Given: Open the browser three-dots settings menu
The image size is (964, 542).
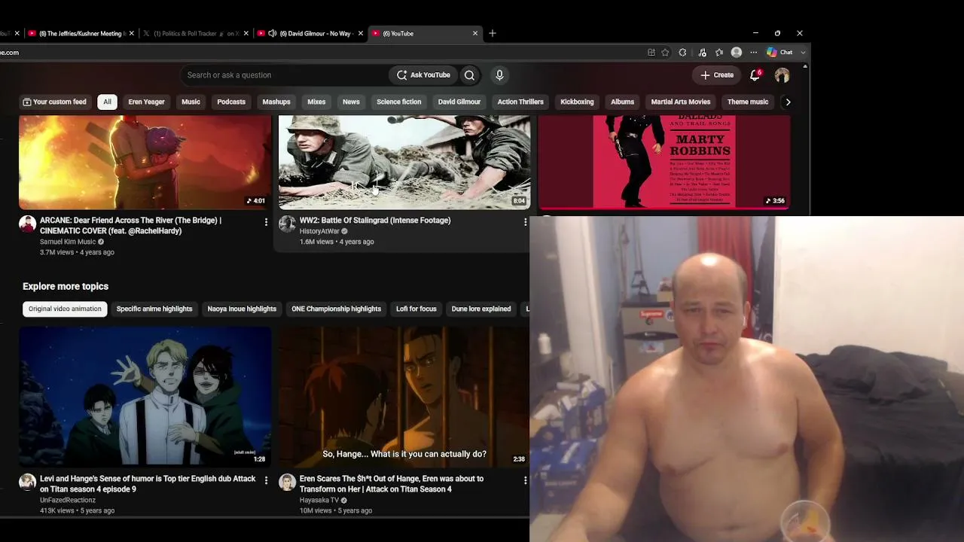Looking at the screenshot, I should coord(753,53).
